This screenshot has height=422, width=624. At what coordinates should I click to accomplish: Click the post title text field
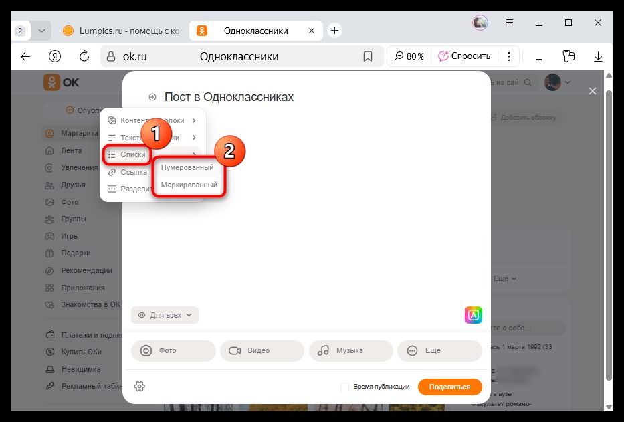tap(229, 97)
